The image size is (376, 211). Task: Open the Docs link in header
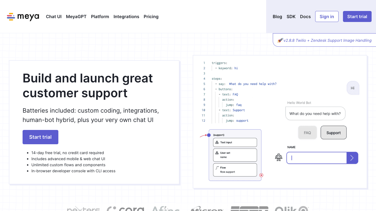click(305, 16)
